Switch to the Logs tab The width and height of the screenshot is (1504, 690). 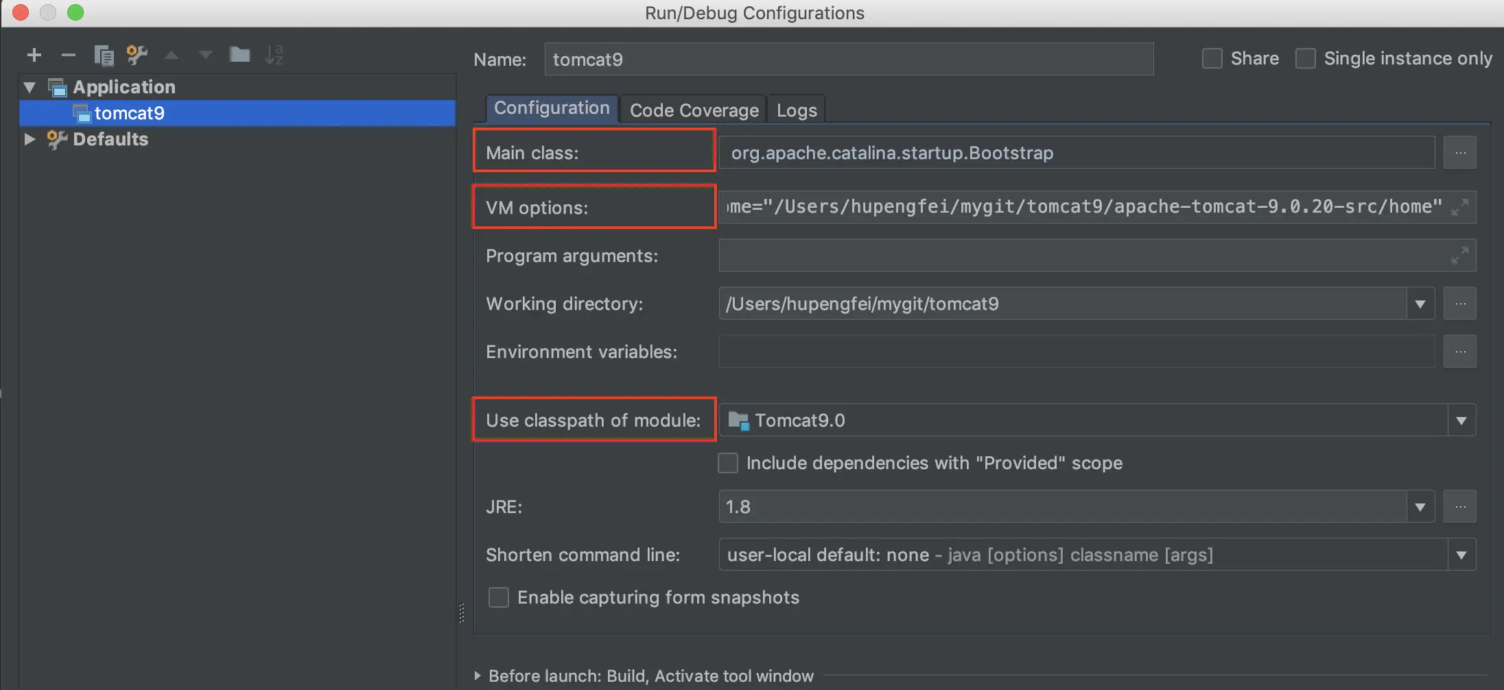tap(797, 110)
